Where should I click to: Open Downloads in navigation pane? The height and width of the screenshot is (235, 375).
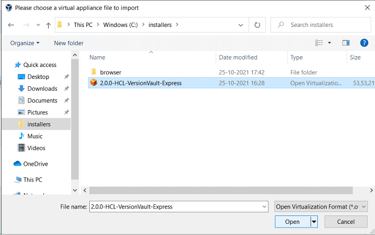42,89
